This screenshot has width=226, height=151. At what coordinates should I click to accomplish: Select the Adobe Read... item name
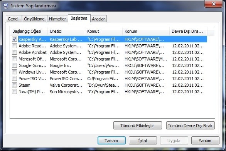32,46
